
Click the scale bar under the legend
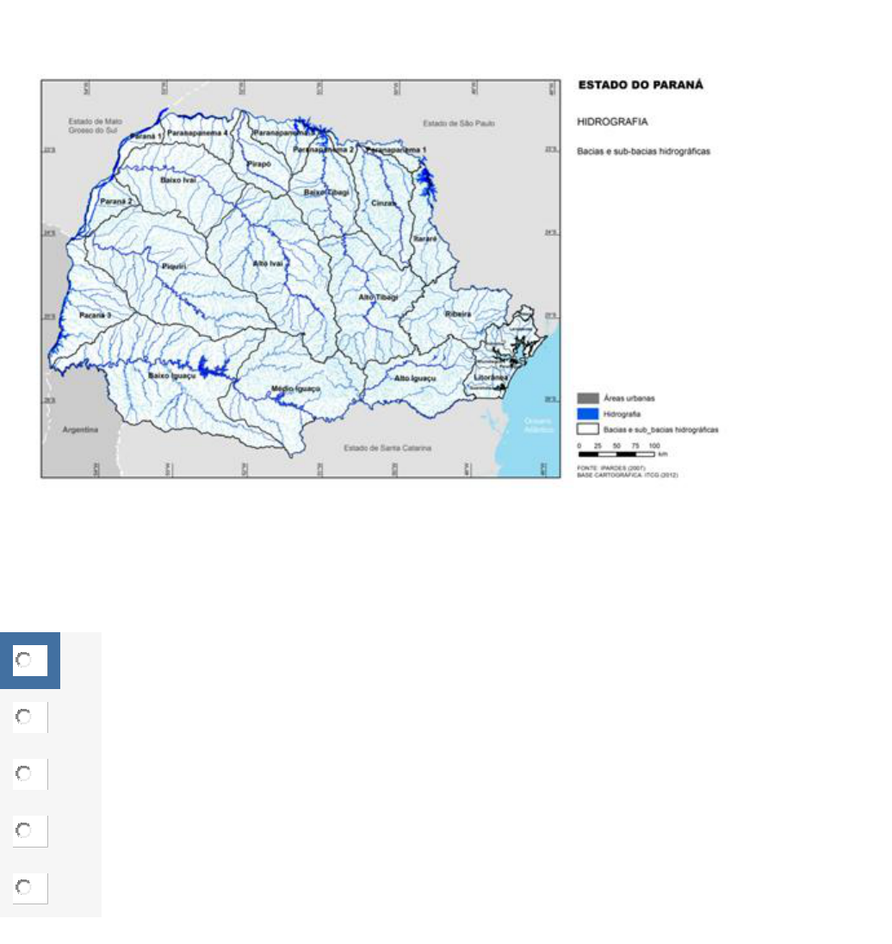click(618, 453)
